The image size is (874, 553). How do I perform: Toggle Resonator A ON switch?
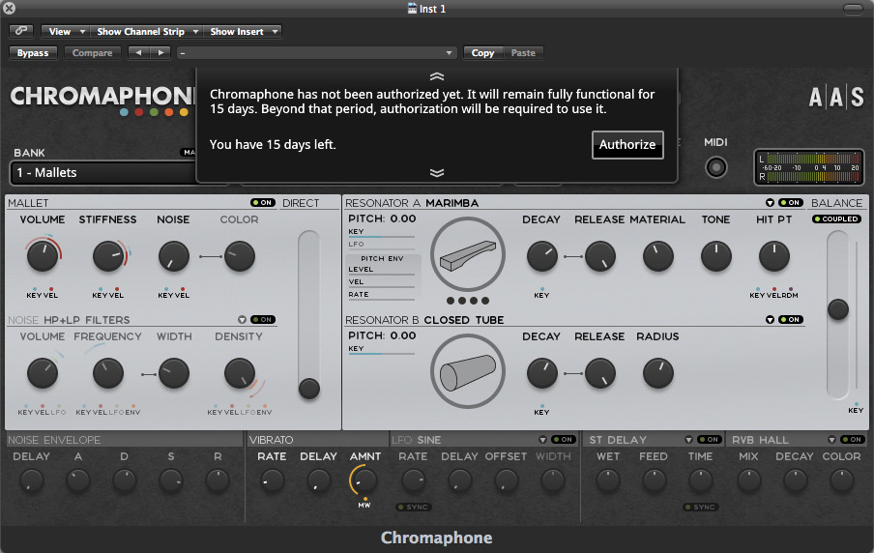click(x=791, y=202)
